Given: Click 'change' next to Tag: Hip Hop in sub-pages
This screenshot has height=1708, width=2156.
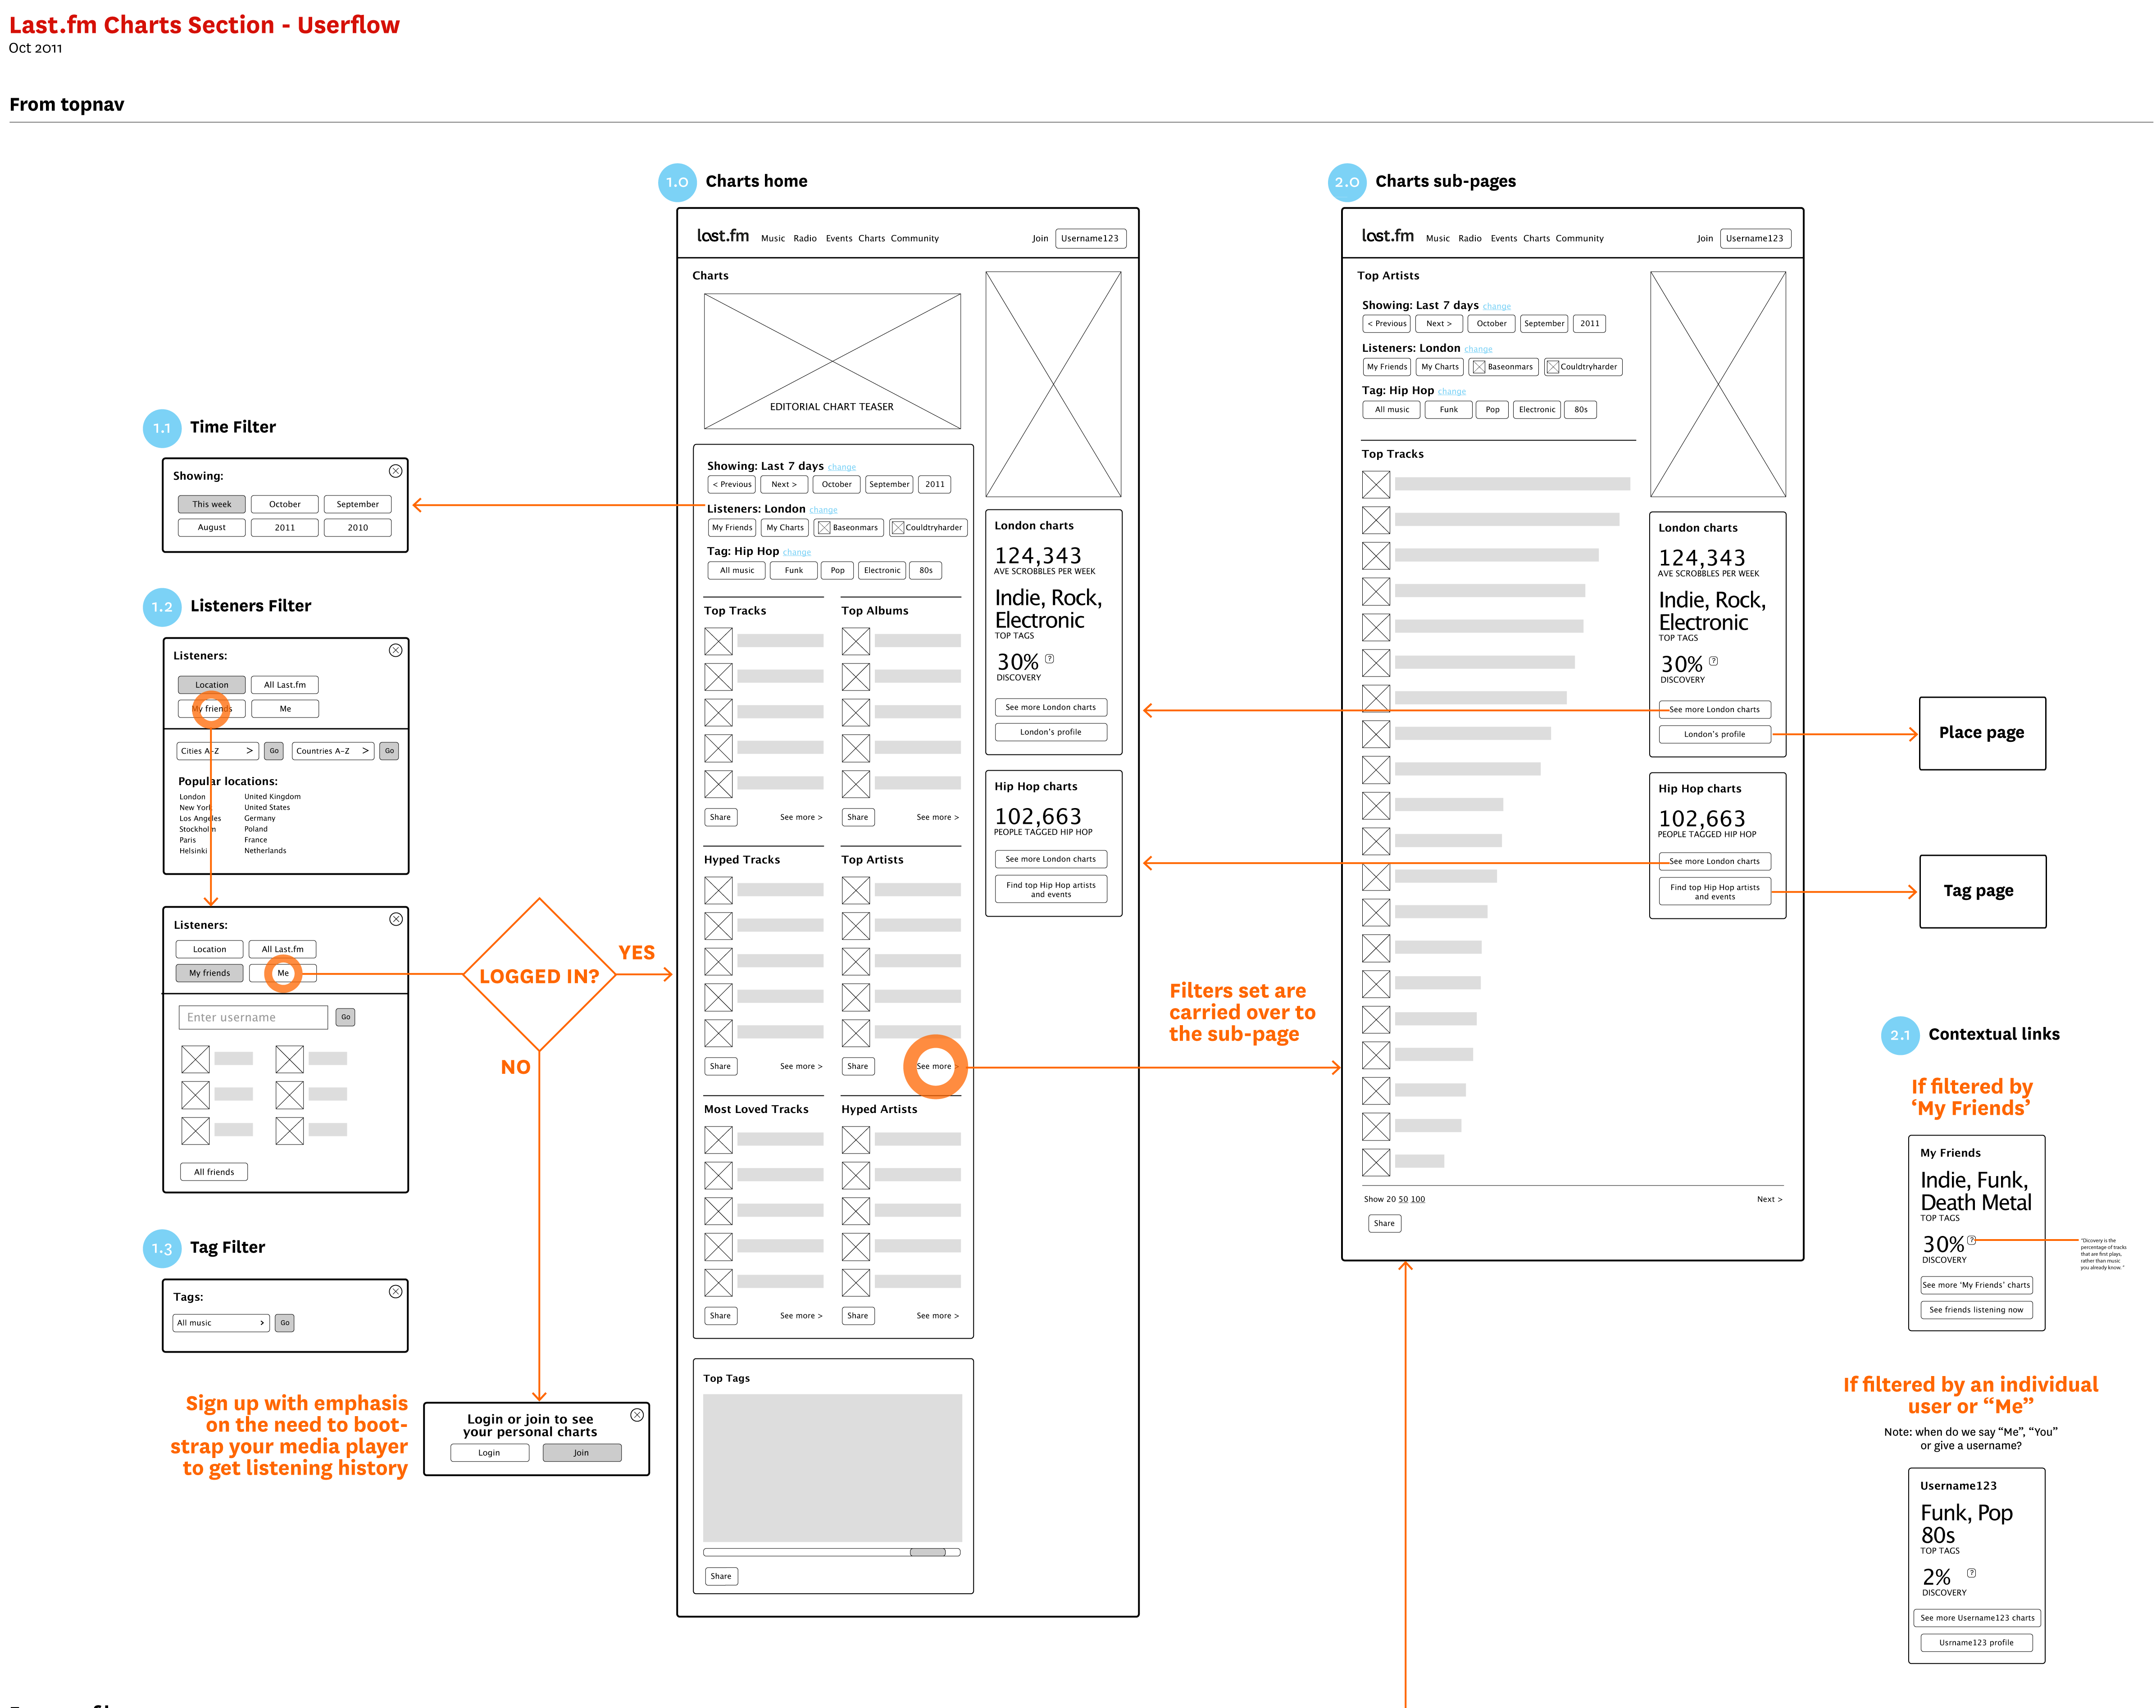Looking at the screenshot, I should tap(1452, 391).
